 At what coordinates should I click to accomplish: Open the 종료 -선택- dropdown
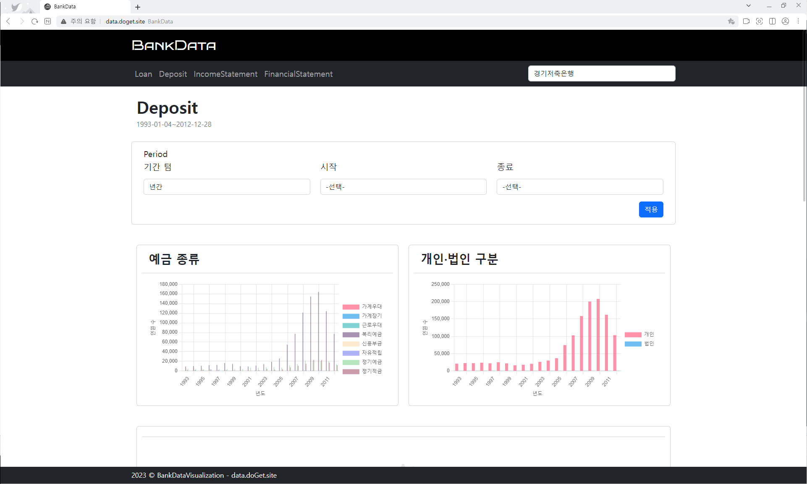coord(579,187)
